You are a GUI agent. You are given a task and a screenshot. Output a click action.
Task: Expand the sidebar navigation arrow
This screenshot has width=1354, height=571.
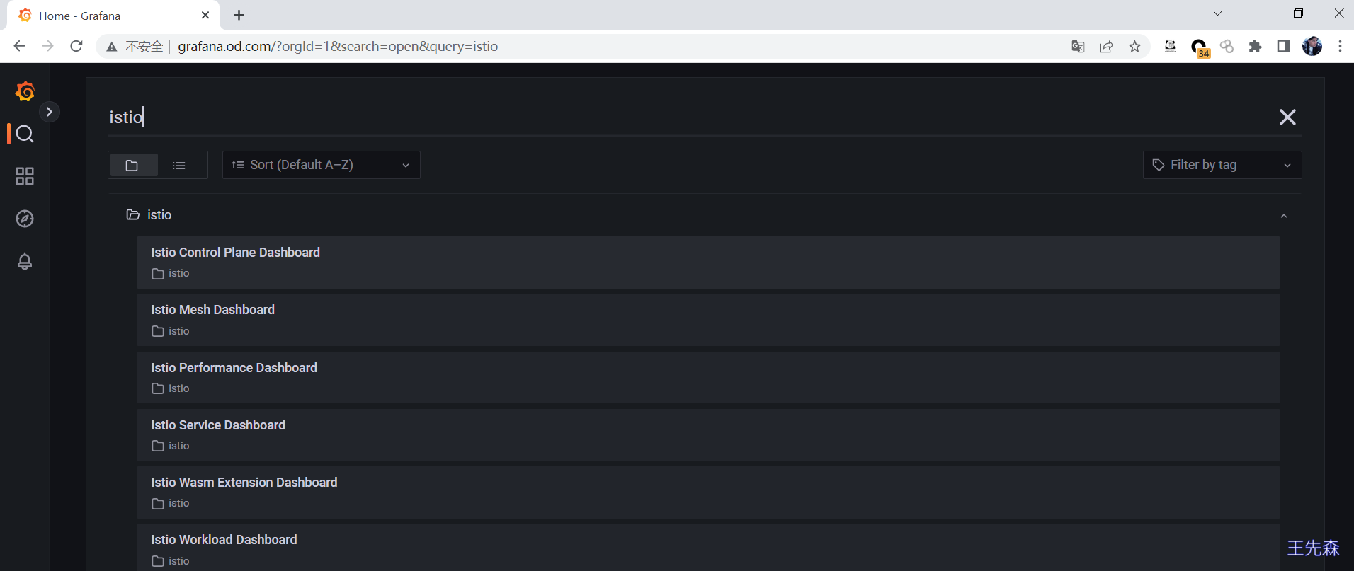[x=49, y=112]
